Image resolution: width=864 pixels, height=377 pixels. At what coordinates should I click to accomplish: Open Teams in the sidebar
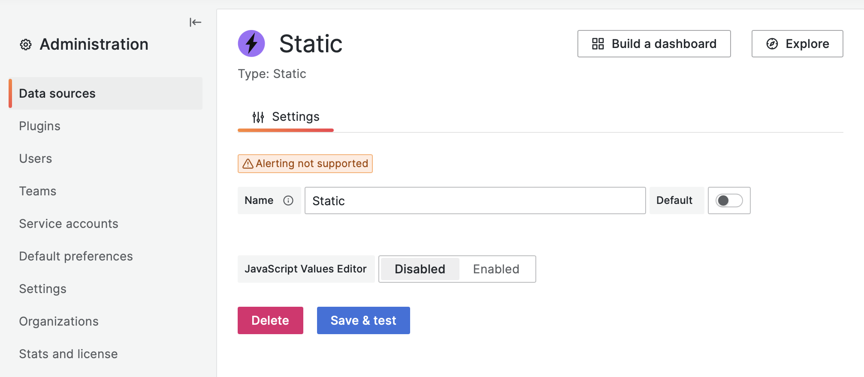point(38,191)
